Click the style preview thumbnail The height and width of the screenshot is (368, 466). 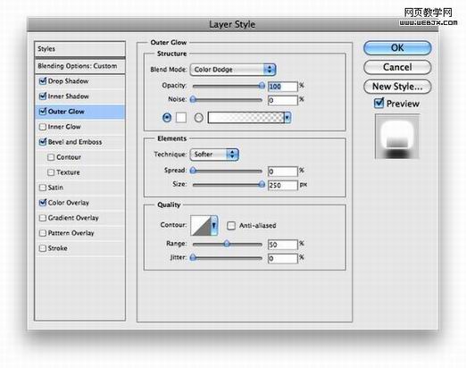[x=397, y=137]
